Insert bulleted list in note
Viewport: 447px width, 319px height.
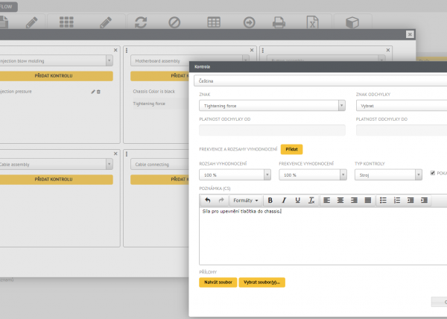coord(383,200)
